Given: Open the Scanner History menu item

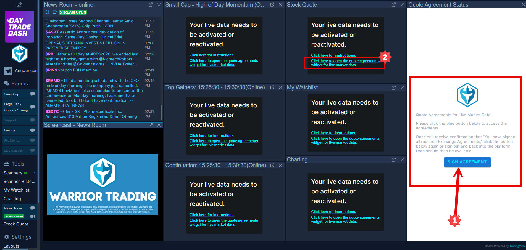Looking at the screenshot, I should (x=19, y=182).
